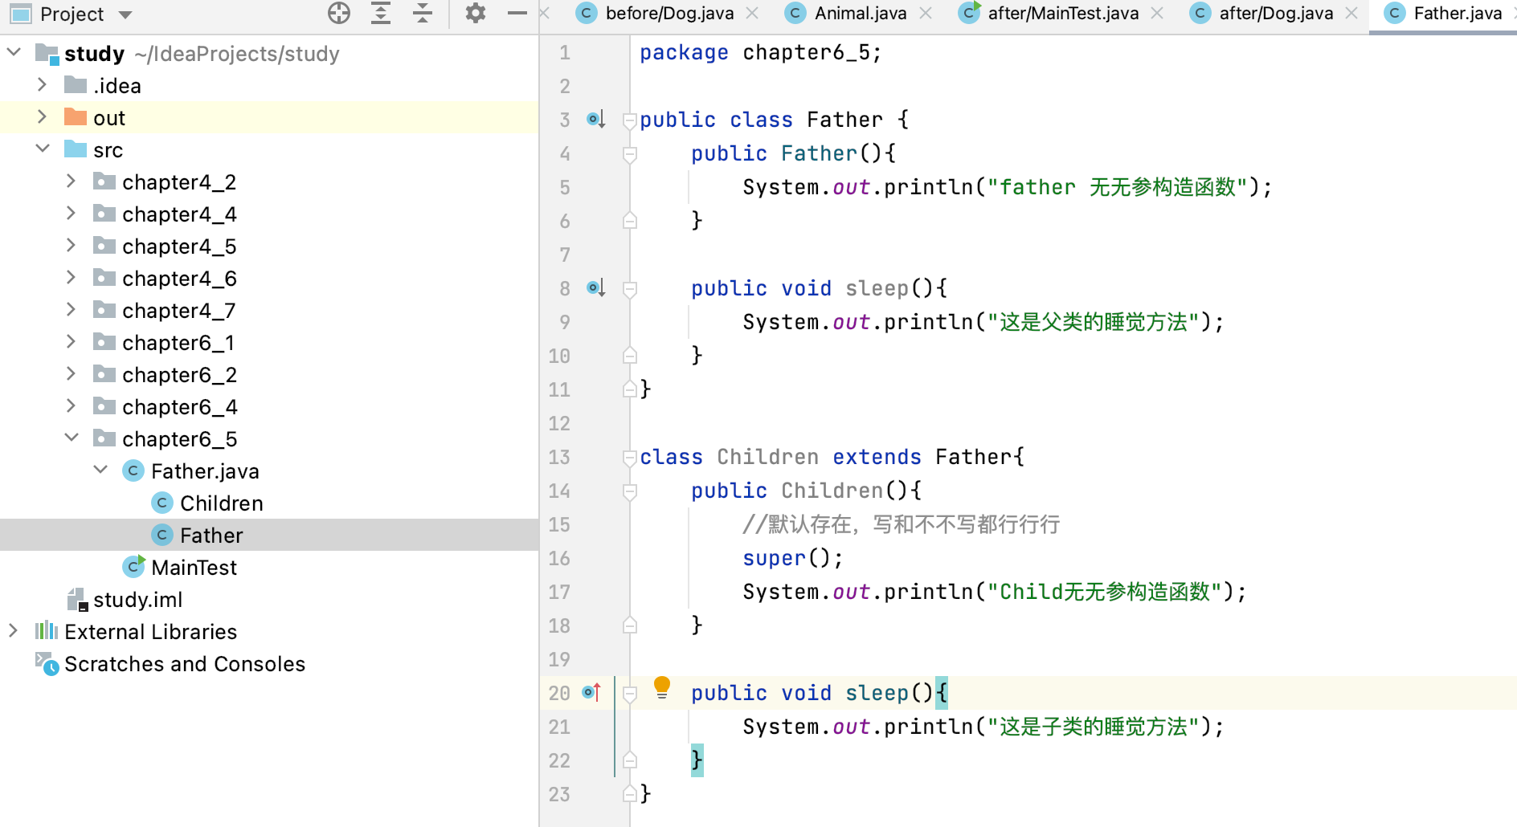Click the Father.java class icon in tree

click(133, 471)
